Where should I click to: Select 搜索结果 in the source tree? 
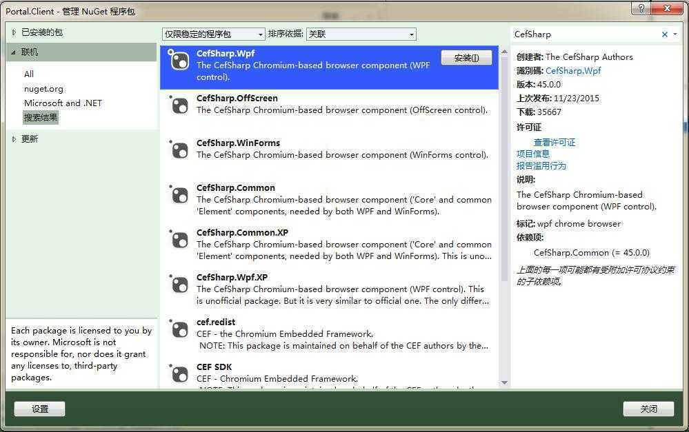point(41,118)
